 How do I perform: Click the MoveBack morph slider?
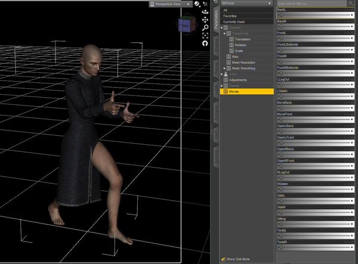pyautogui.click(x=315, y=108)
